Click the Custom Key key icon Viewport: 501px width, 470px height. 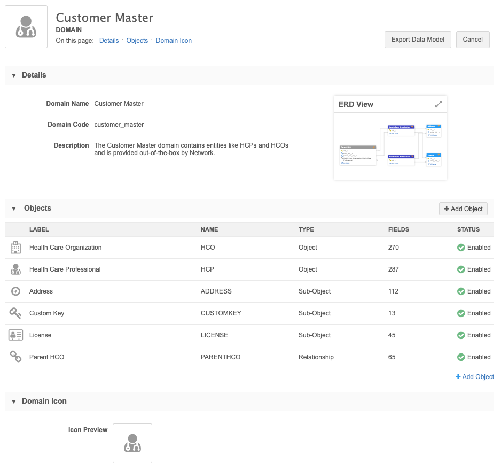[15, 313]
